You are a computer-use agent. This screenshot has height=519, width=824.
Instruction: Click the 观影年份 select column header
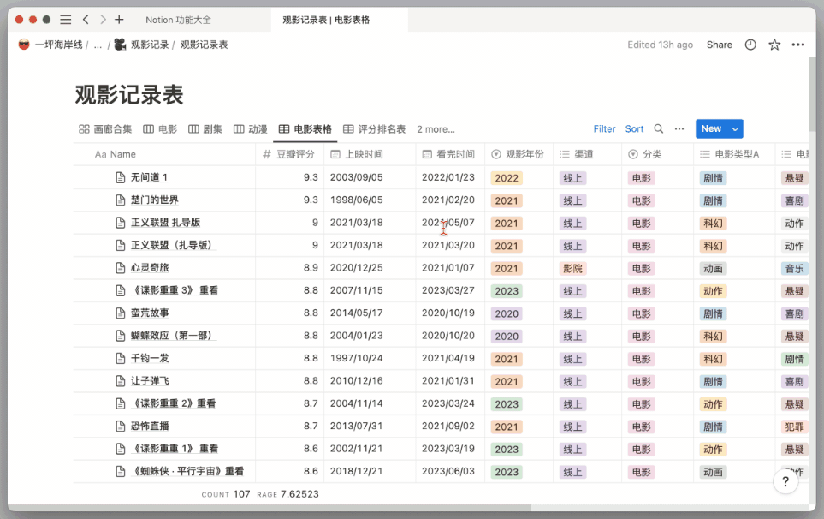(519, 154)
